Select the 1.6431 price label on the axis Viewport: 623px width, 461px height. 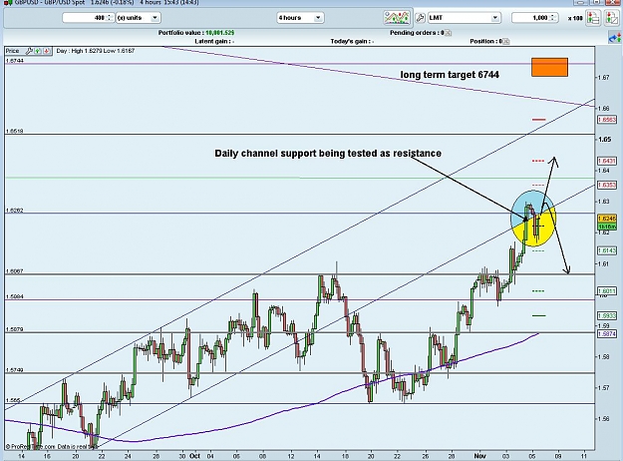[x=607, y=161]
